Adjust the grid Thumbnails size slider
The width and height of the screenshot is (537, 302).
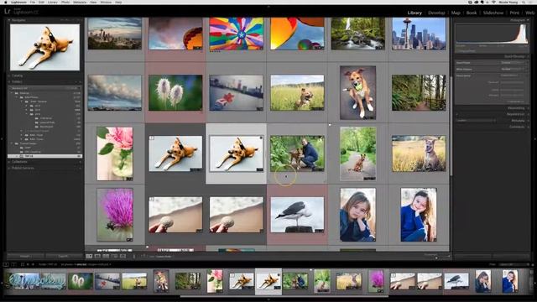(x=436, y=258)
